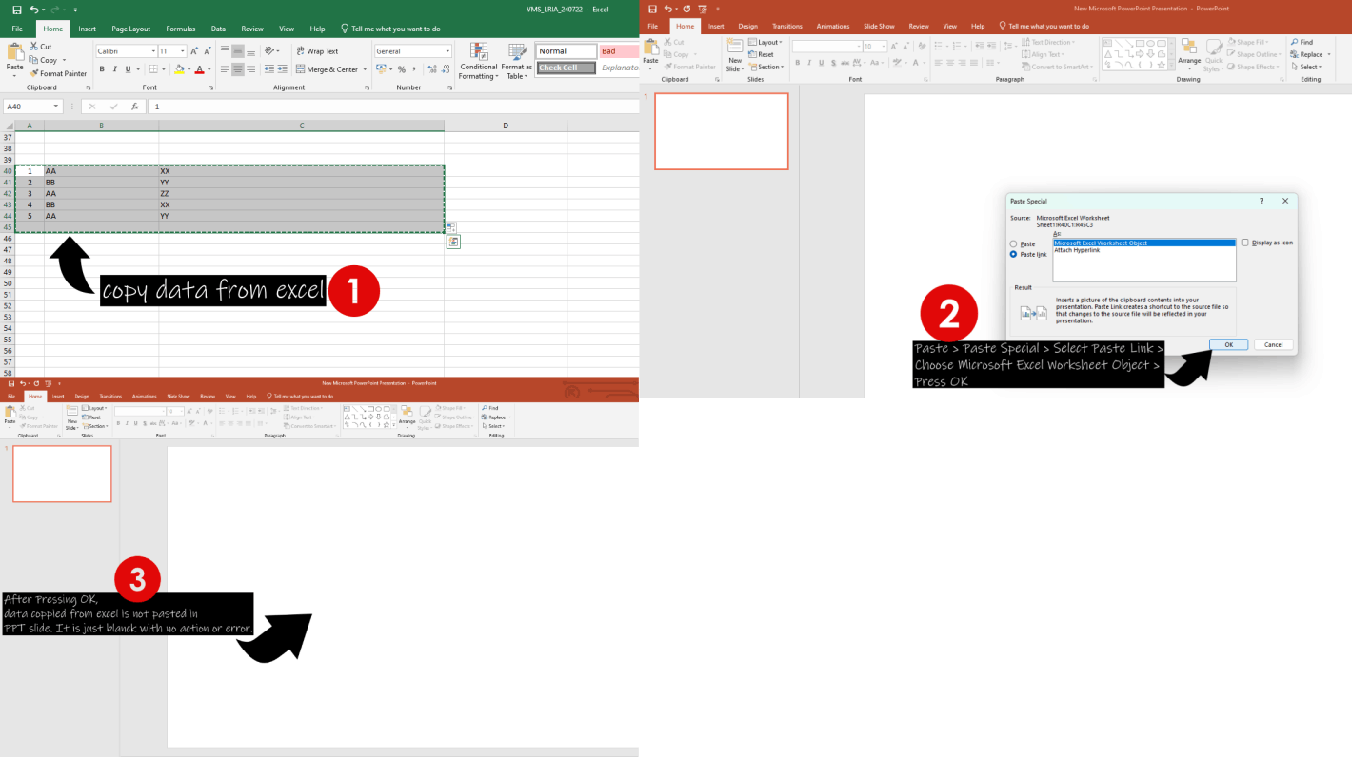Switch to Excel's Data tab

coord(218,29)
